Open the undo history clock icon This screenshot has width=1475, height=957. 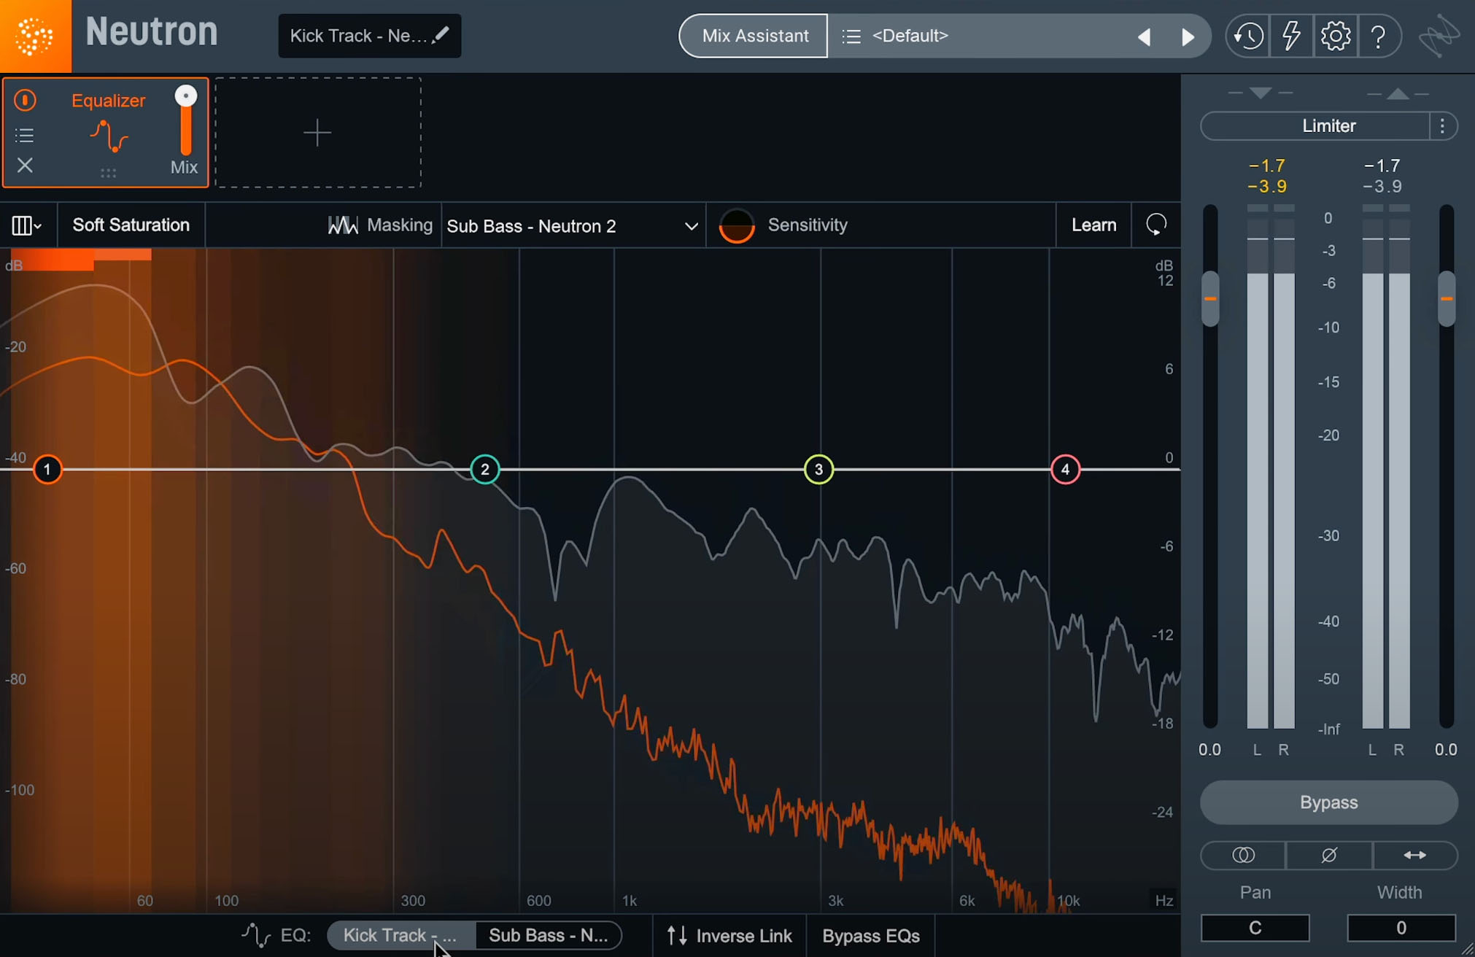point(1248,36)
